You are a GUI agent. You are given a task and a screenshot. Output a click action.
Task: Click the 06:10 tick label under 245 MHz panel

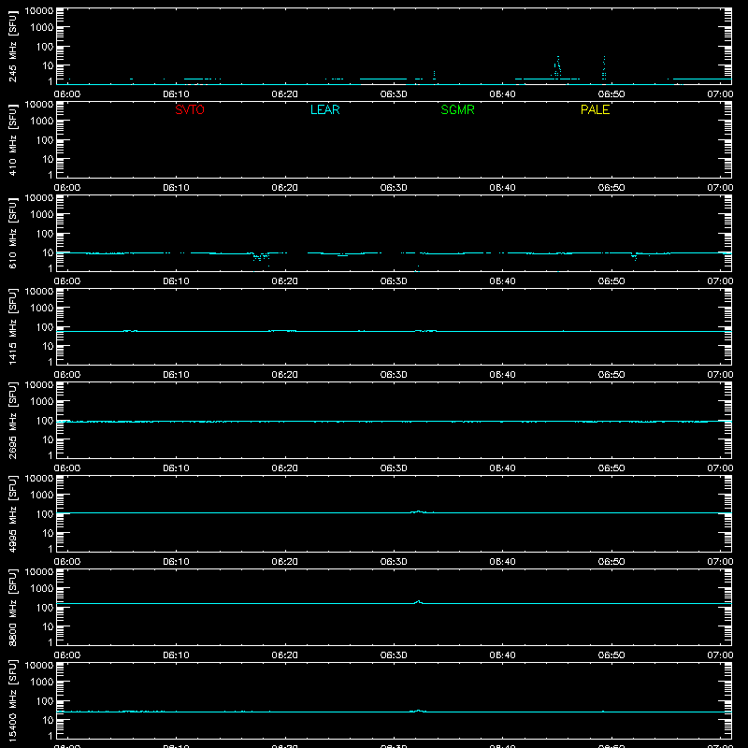click(x=176, y=94)
